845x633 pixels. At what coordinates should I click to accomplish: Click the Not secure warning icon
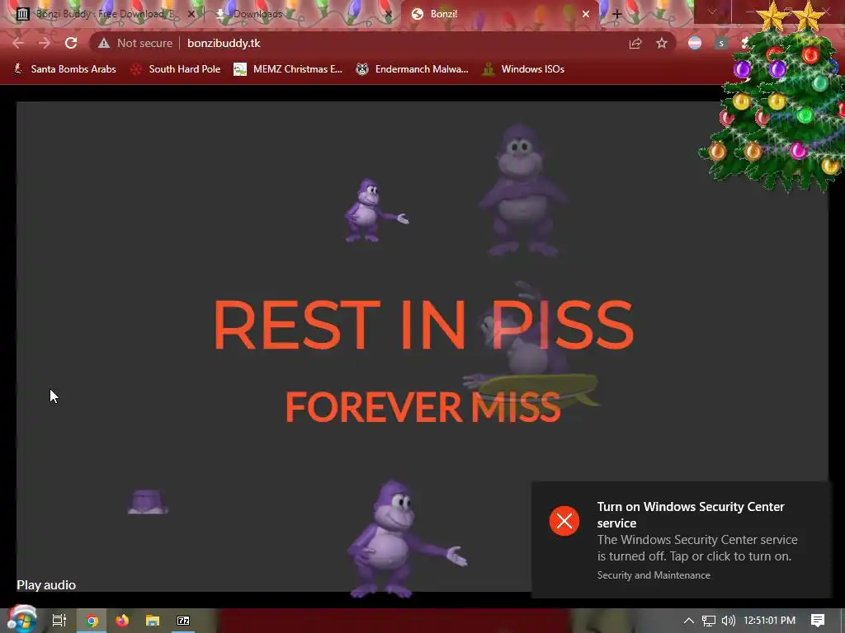pyautogui.click(x=104, y=43)
